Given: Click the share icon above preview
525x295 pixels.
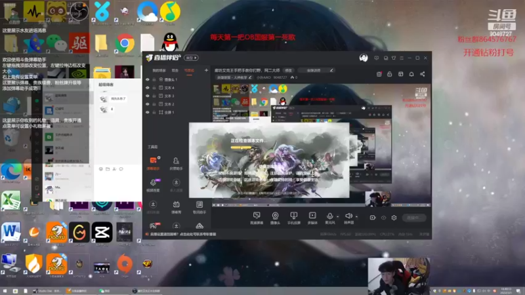Looking at the screenshot, I should pos(423,74).
